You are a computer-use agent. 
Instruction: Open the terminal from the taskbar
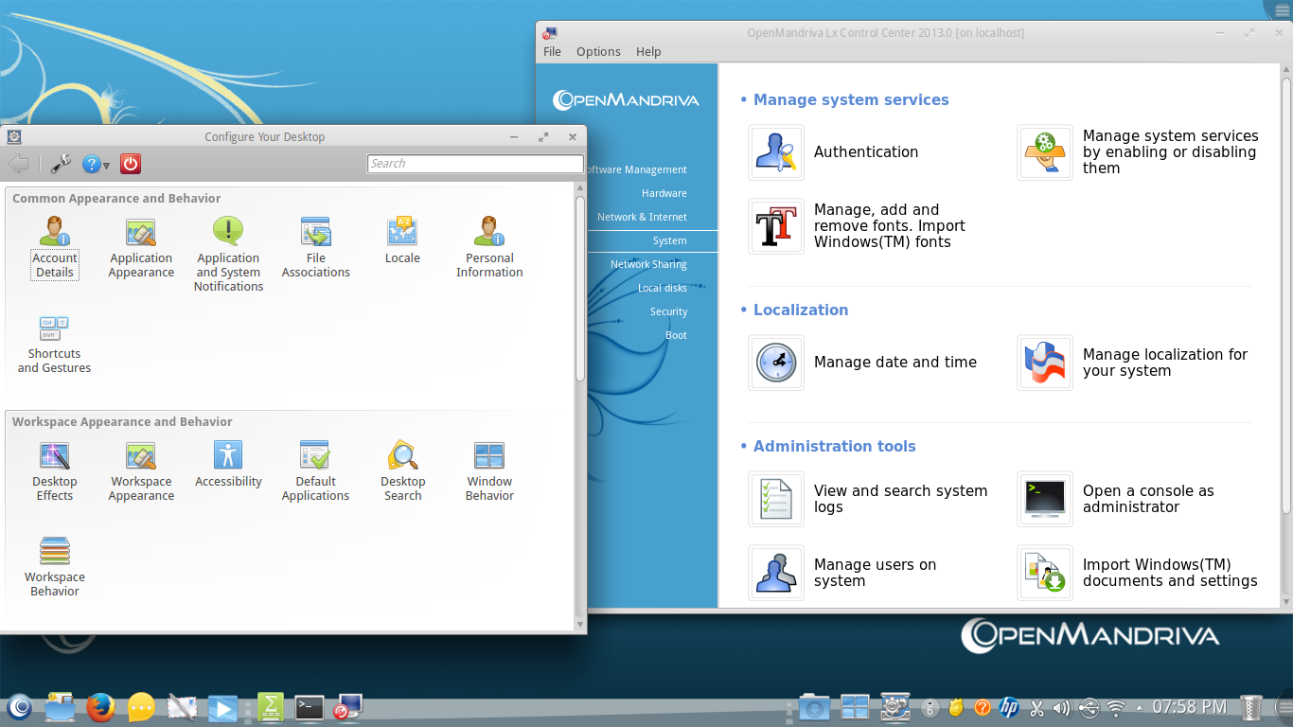coord(310,707)
